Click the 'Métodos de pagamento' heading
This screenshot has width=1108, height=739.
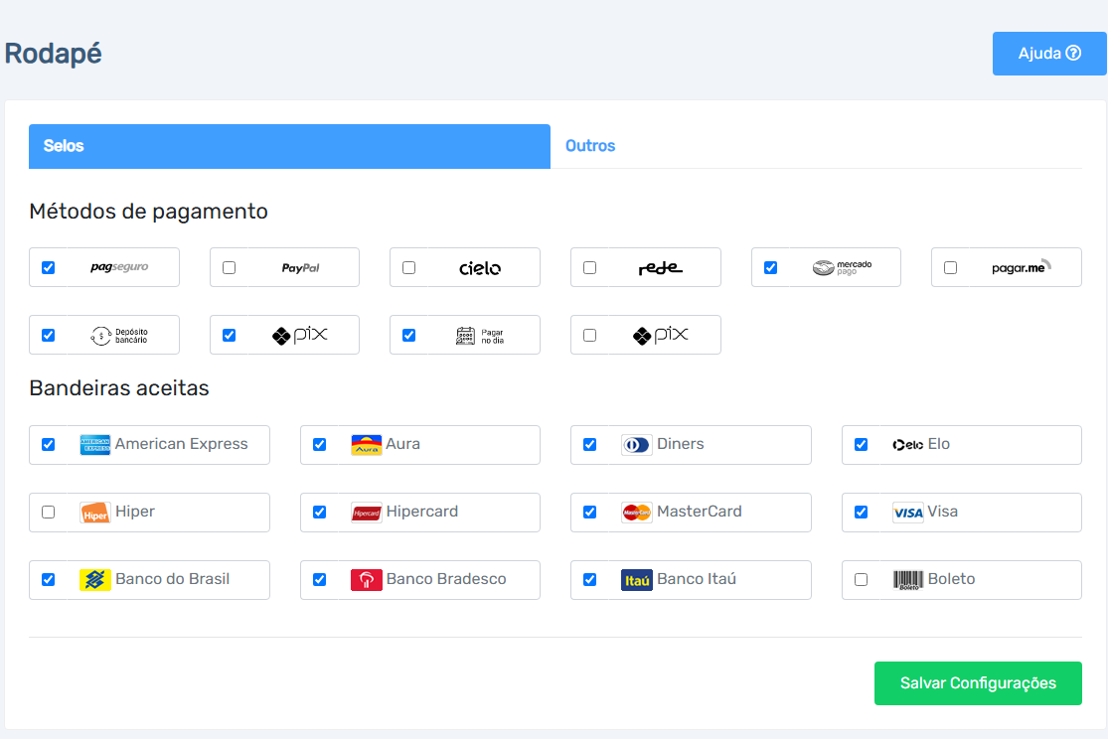pyautogui.click(x=148, y=212)
